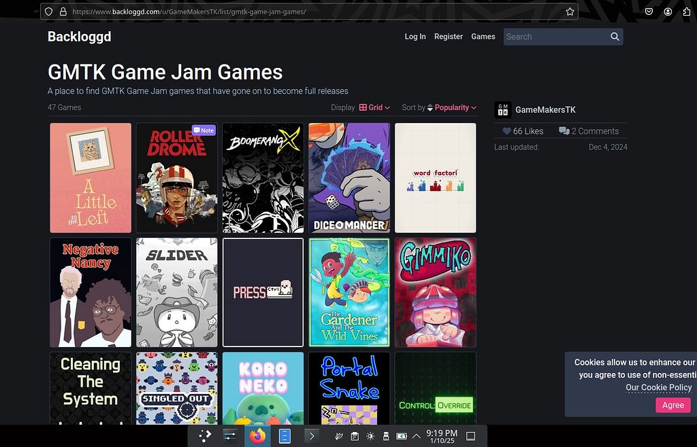Open the Log In menu item
Screen dimensions: 697x447
tap(415, 36)
